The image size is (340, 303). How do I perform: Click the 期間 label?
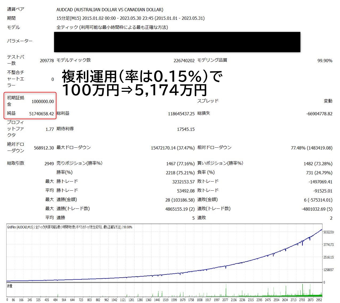[x=11, y=18]
